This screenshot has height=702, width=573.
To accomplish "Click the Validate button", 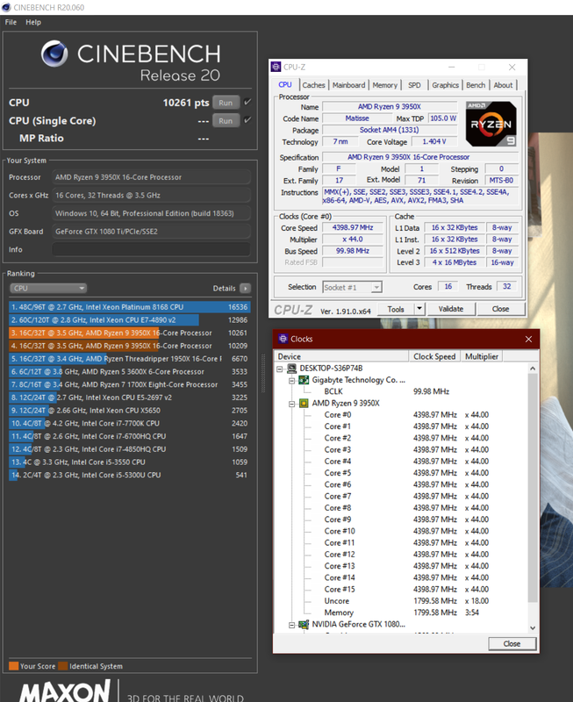I will coord(451,309).
